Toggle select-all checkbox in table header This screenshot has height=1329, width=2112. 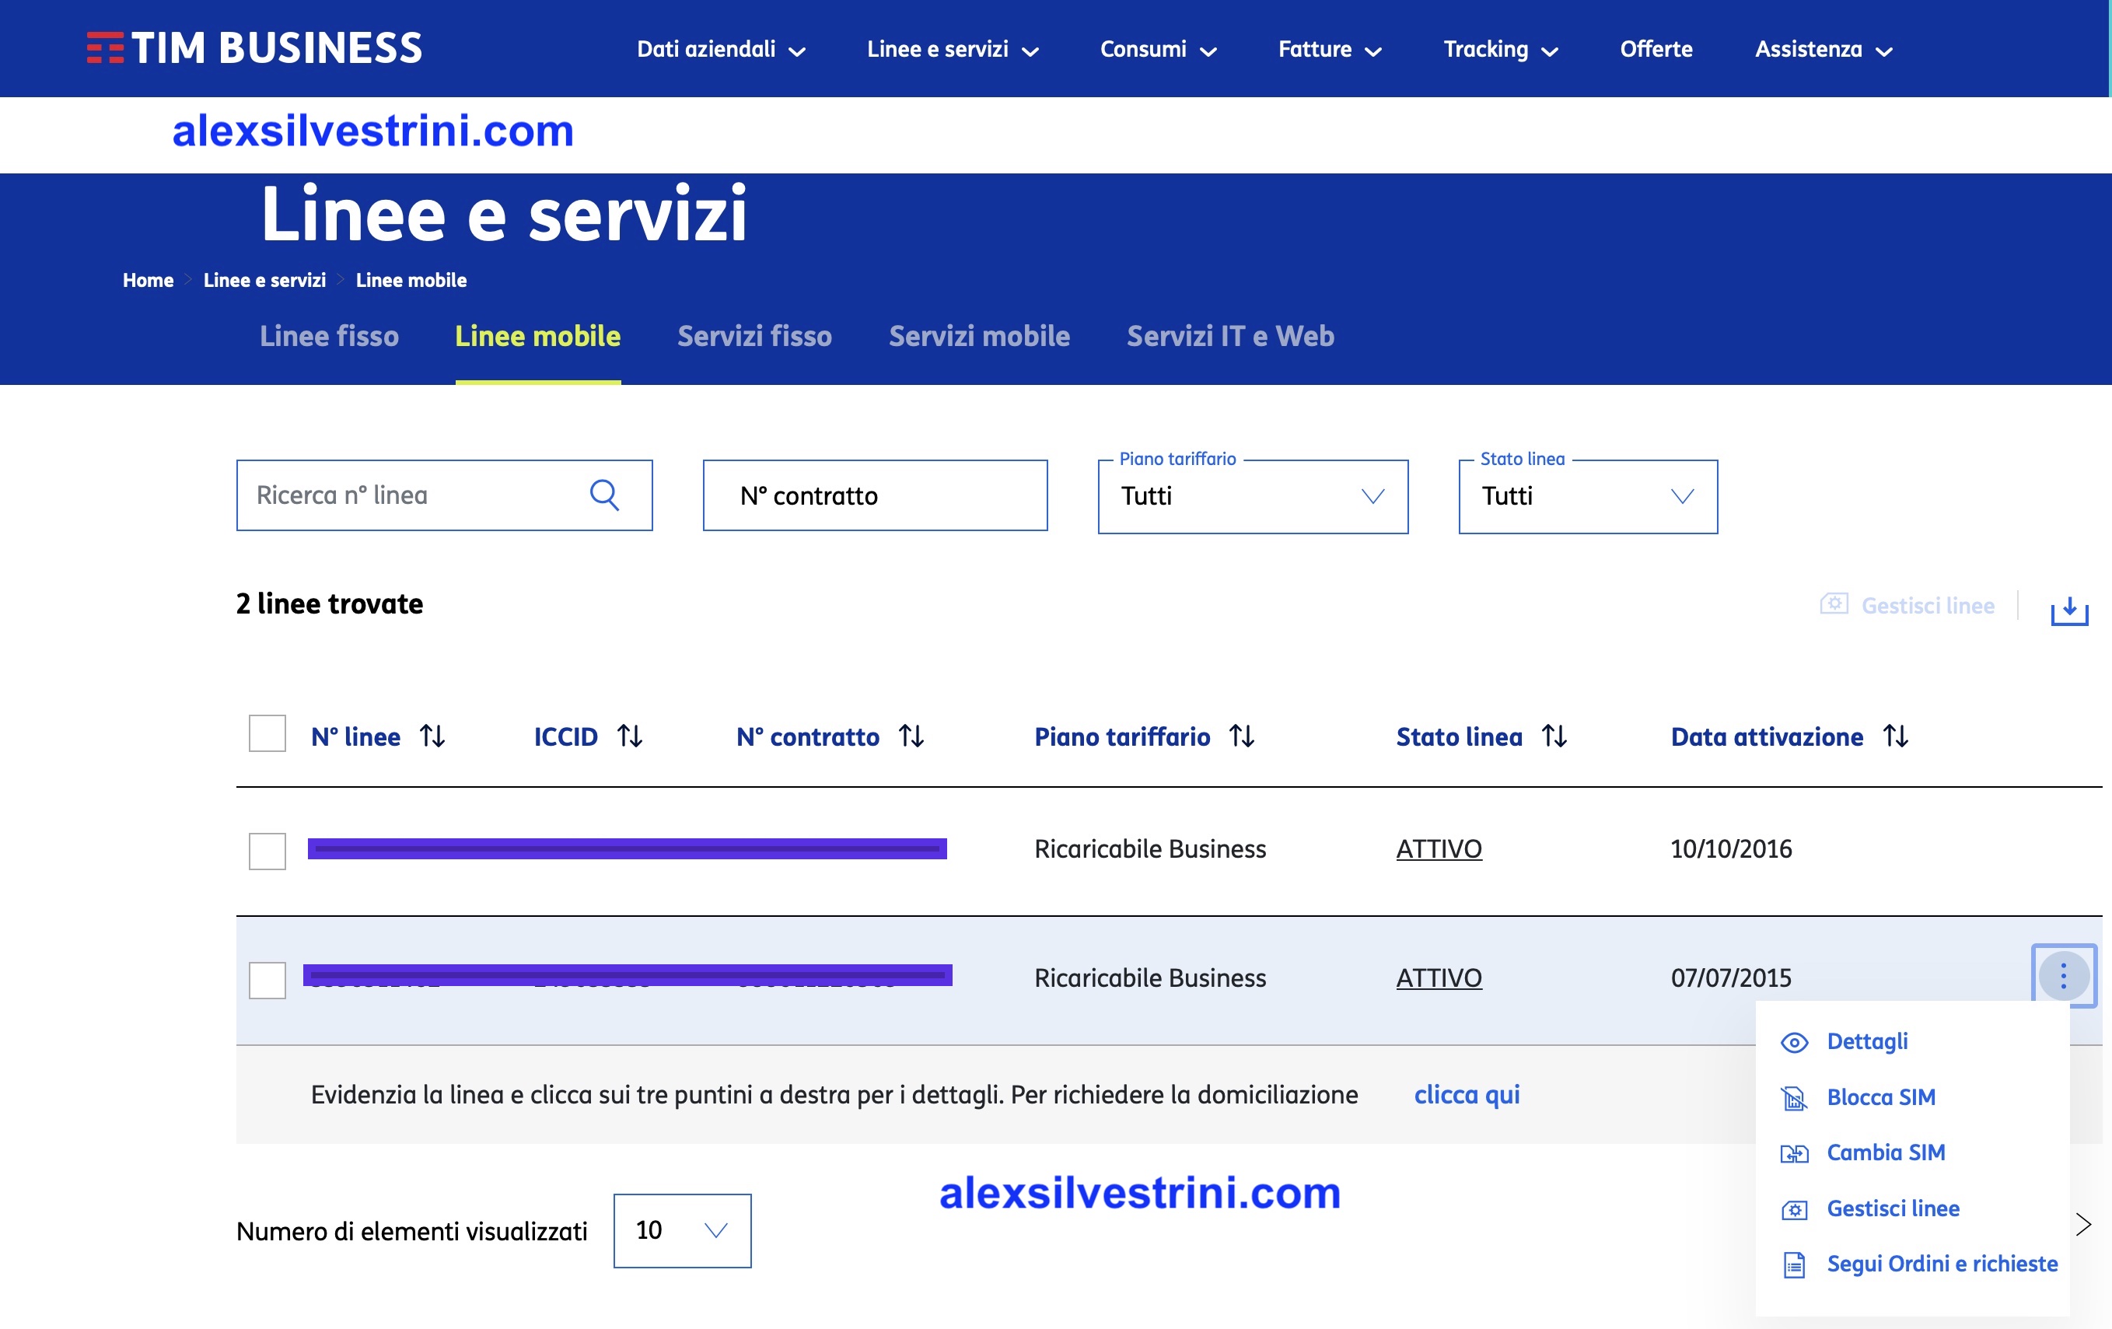pos(267,734)
